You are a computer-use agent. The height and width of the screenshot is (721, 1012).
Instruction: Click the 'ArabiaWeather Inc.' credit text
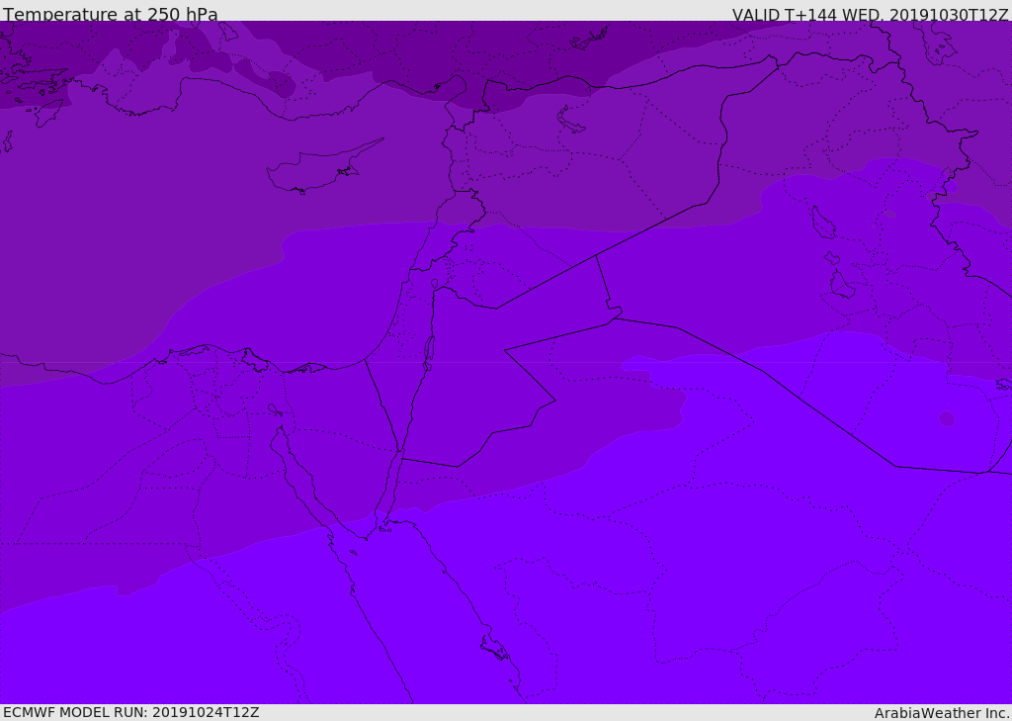[941, 713]
